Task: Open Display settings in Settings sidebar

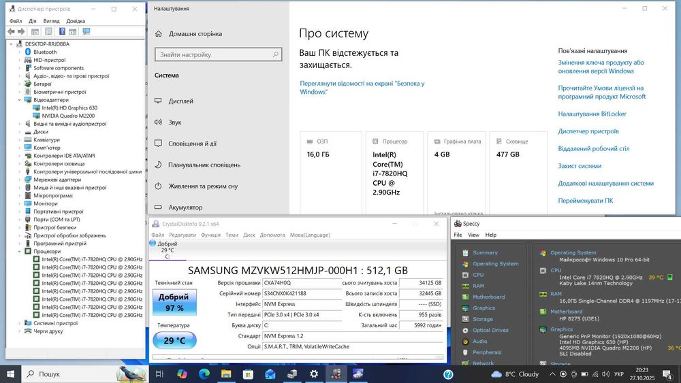Action: [180, 101]
